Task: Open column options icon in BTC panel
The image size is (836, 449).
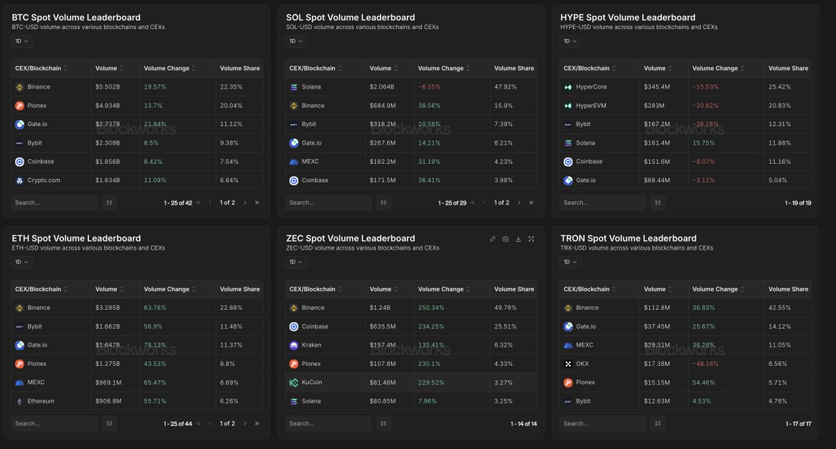Action: tap(109, 203)
